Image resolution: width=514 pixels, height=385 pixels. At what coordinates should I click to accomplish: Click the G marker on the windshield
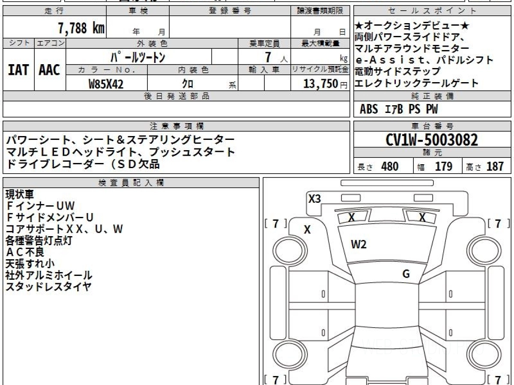point(406,274)
